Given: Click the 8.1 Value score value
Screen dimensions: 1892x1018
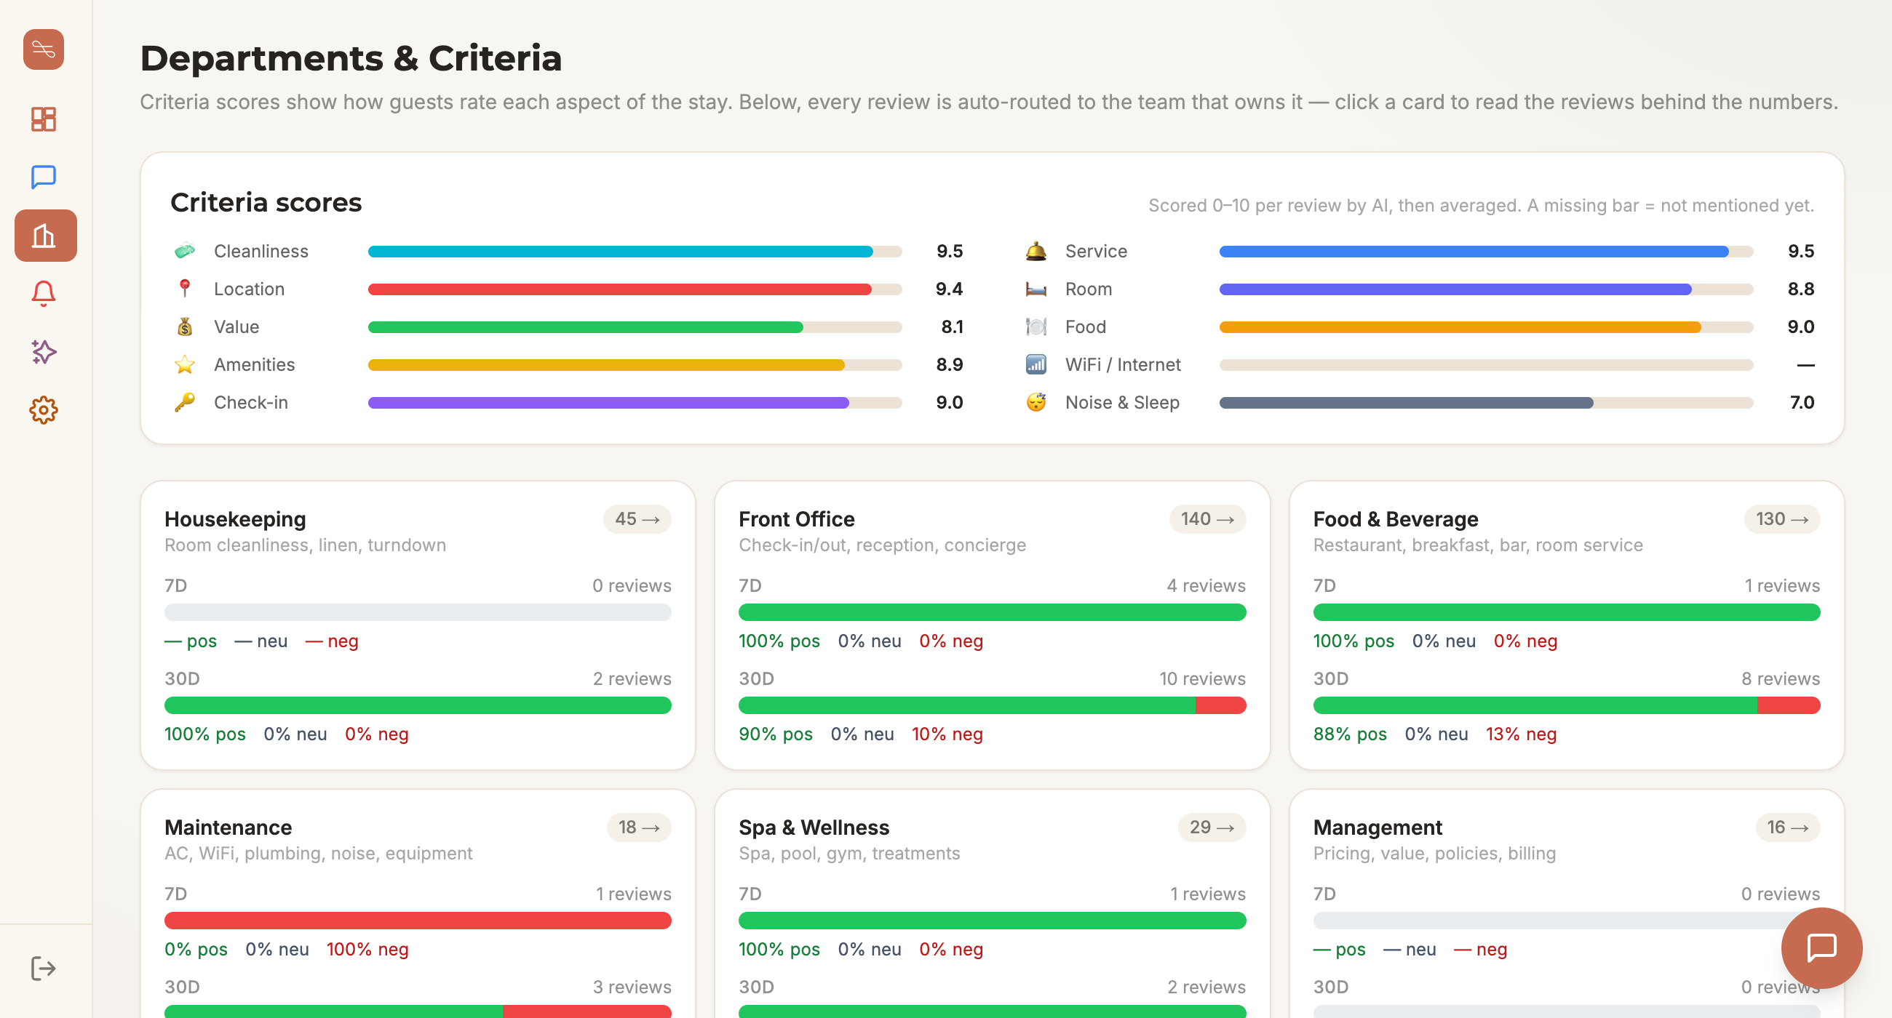Looking at the screenshot, I should pos(952,326).
